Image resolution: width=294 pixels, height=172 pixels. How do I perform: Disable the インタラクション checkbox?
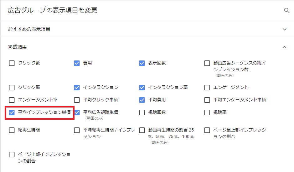tap(77, 88)
